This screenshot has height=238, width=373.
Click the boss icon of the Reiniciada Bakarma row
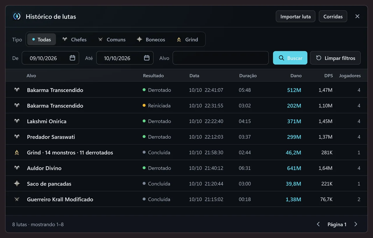pyautogui.click(x=17, y=105)
